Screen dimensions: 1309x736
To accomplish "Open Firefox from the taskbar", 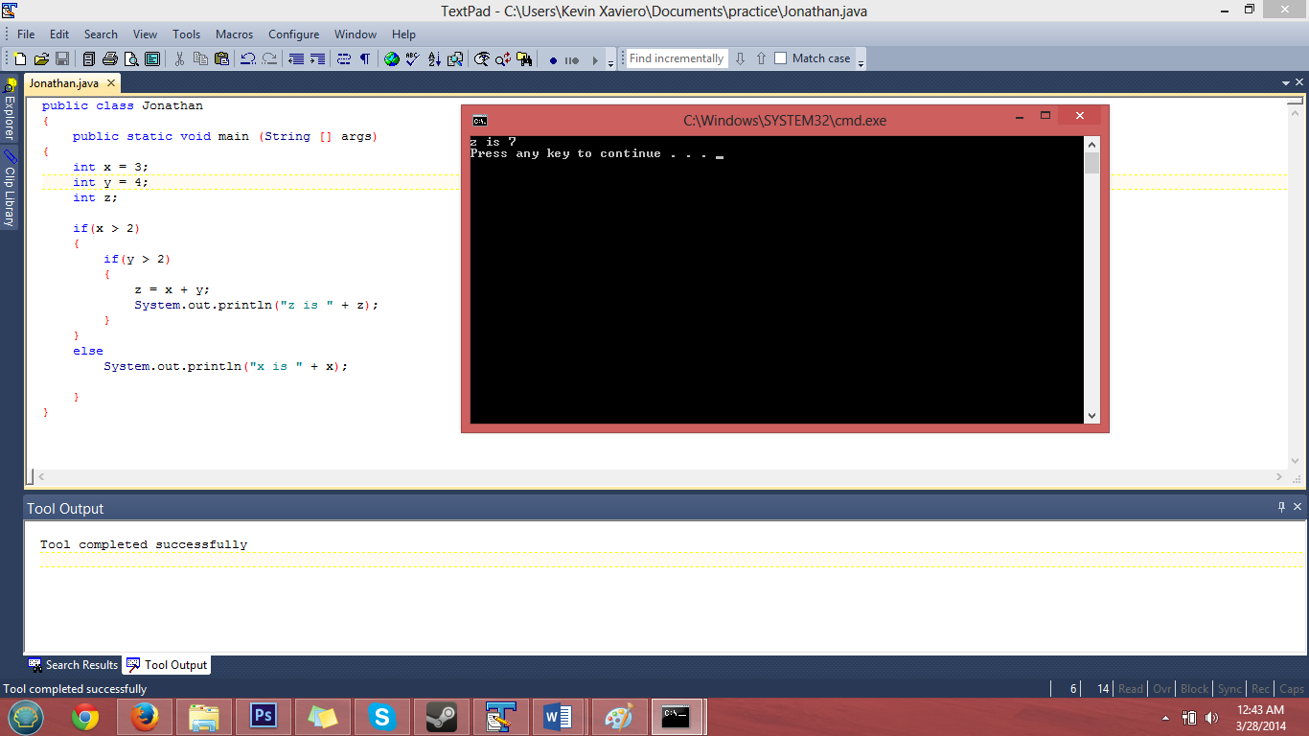I will tap(145, 716).
